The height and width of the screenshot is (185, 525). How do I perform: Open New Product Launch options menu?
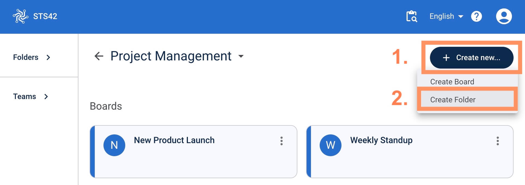pos(281,141)
